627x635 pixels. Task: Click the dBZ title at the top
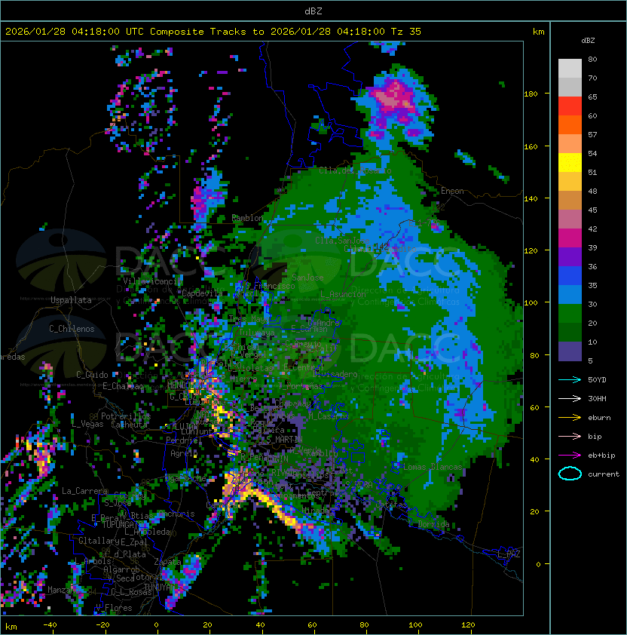pyautogui.click(x=313, y=11)
